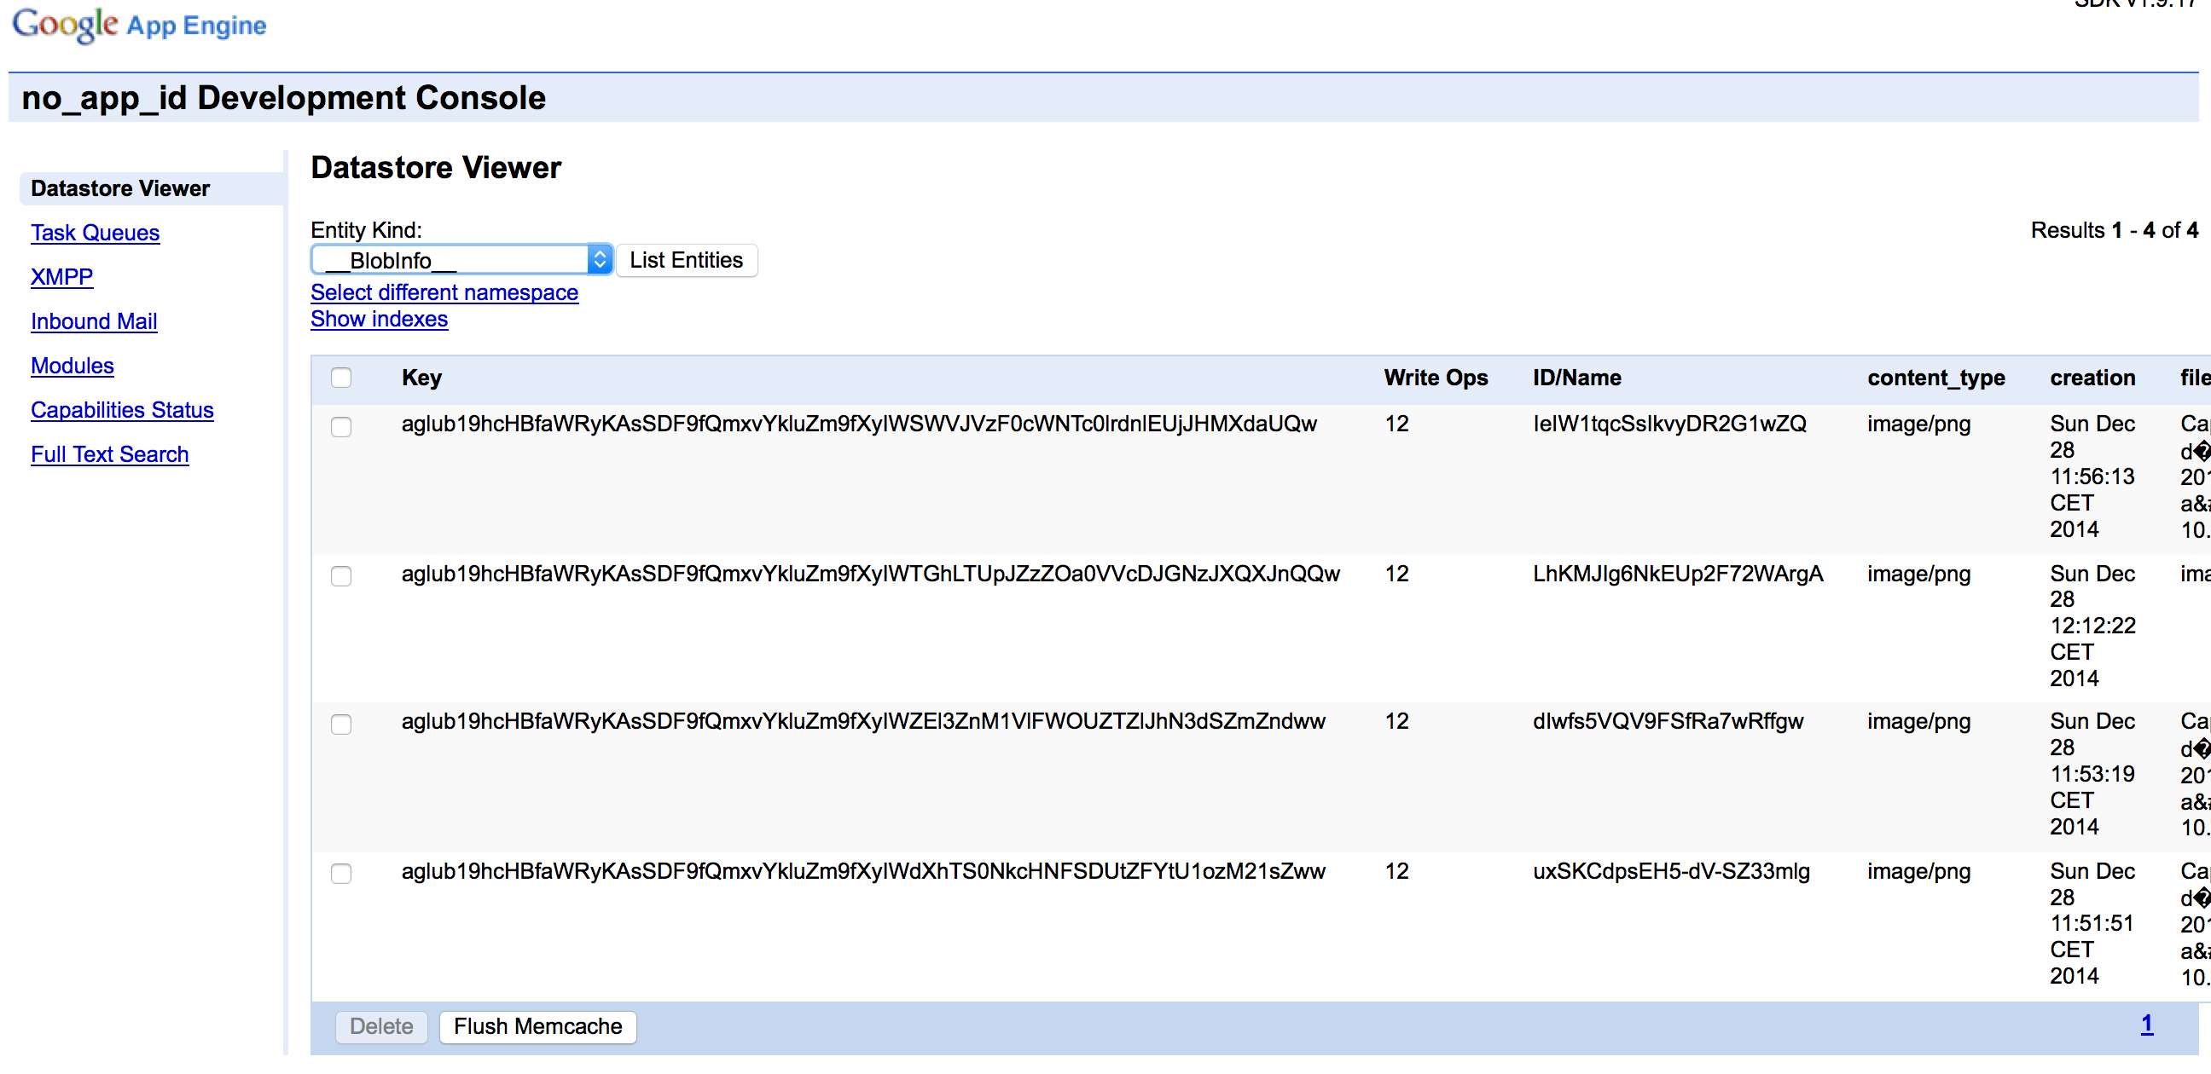The height and width of the screenshot is (1074, 2211).
Task: Open Task Queues in the sidebar
Action: click(x=96, y=233)
